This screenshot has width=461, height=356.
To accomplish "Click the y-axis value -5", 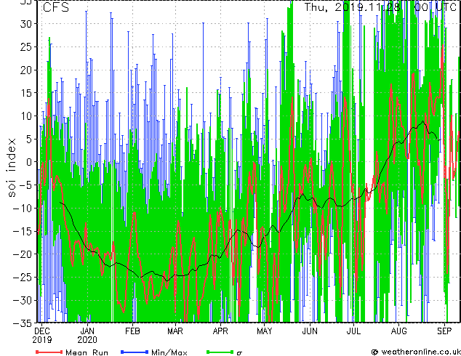I will (x=25, y=185).
